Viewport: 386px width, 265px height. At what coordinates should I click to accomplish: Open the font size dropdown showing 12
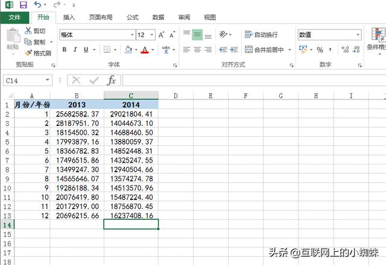pos(152,35)
